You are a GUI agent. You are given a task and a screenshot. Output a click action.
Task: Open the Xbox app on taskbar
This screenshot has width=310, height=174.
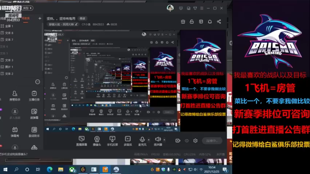72,169
